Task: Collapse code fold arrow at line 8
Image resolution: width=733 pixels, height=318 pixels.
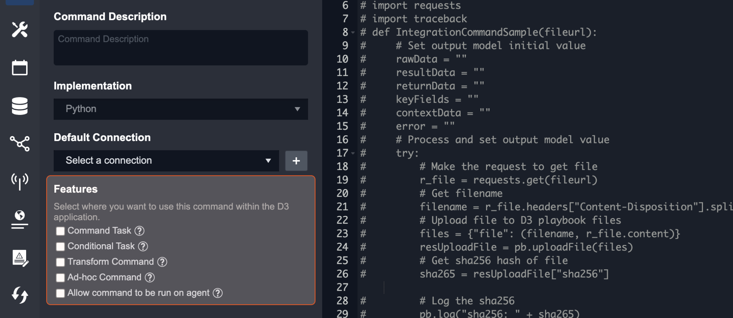Action: [x=353, y=33]
